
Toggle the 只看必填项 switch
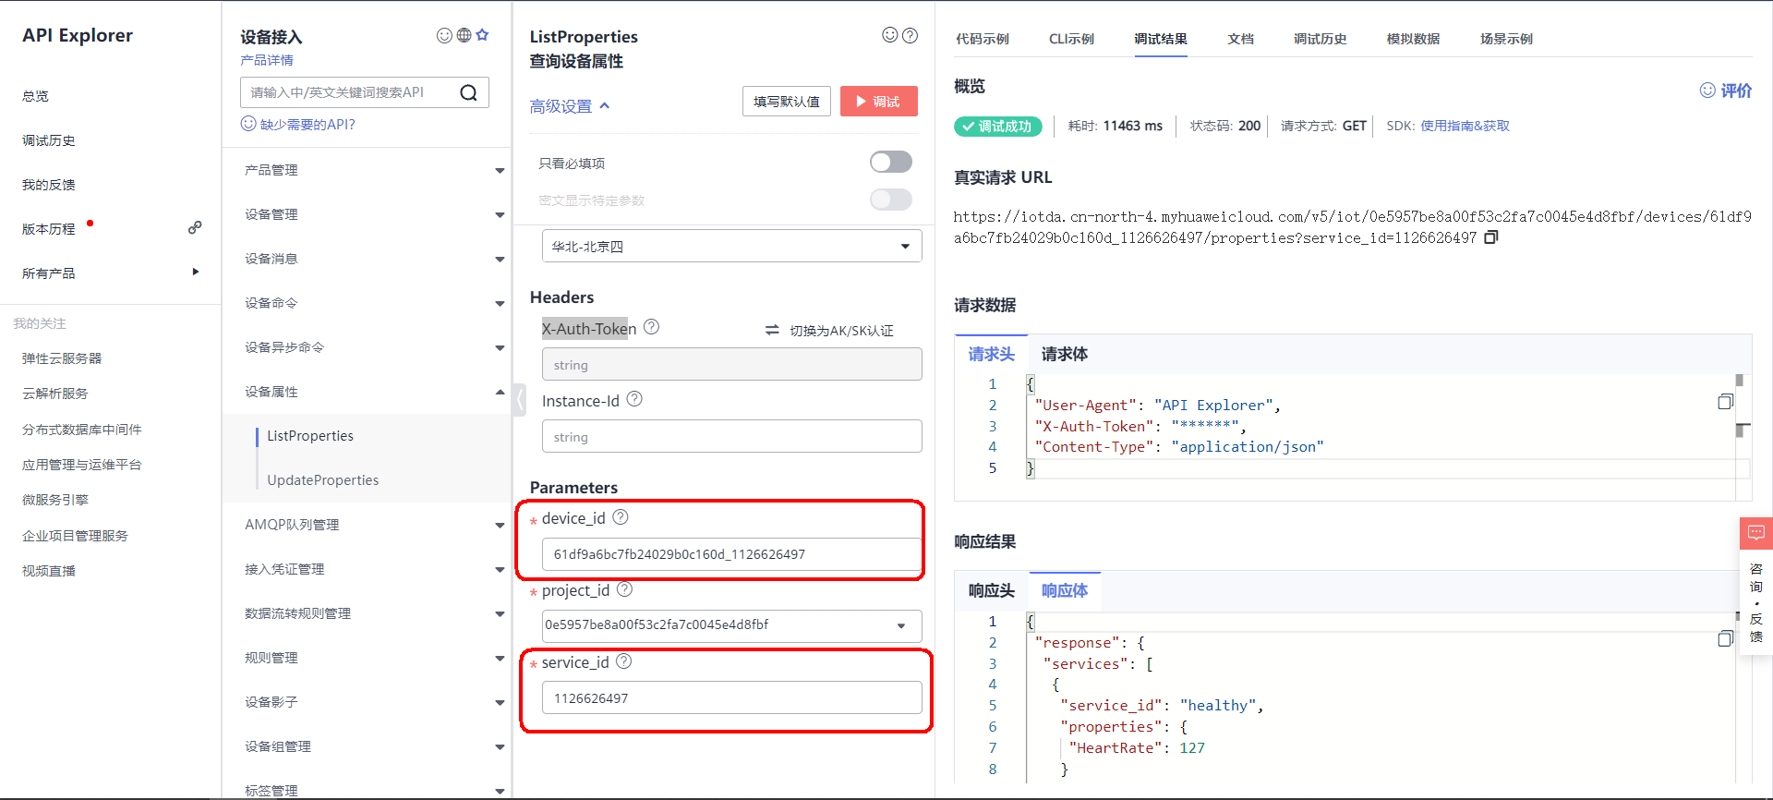tap(890, 163)
